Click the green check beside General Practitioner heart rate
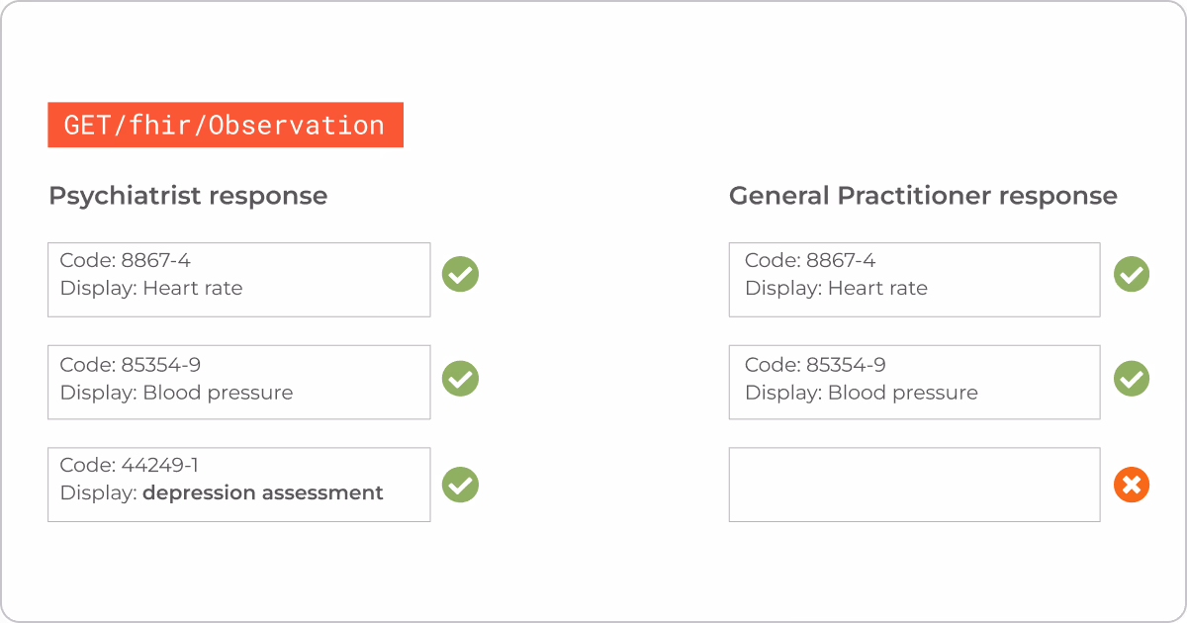Viewport: 1187px width, 623px height. coord(1132,274)
